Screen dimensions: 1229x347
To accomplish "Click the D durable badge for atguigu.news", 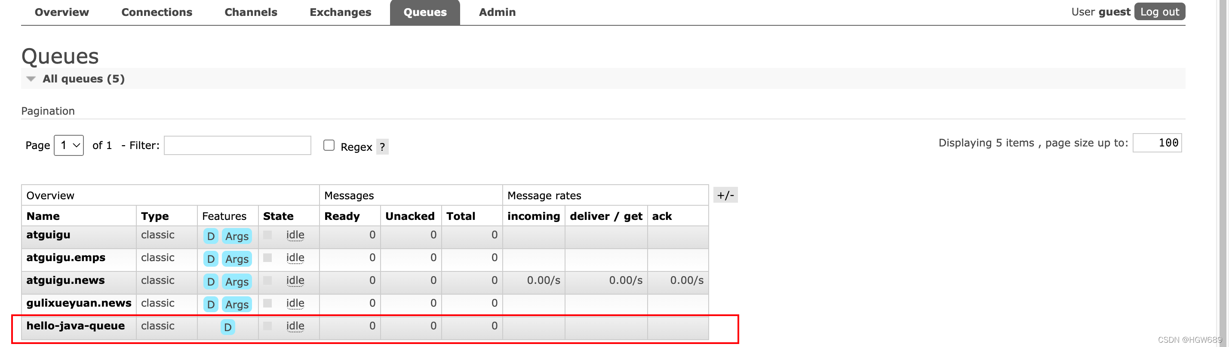I will coord(211,282).
